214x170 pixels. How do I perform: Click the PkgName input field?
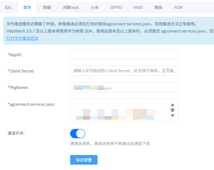click(124, 87)
